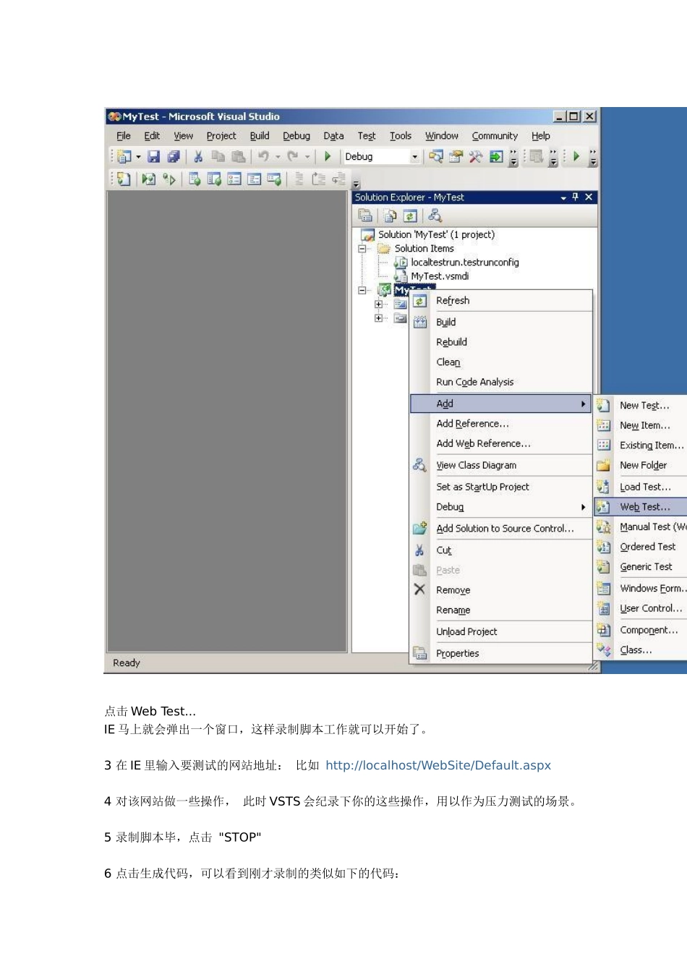
Task: Select Existing Item... in the submenu
Action: tap(641, 445)
